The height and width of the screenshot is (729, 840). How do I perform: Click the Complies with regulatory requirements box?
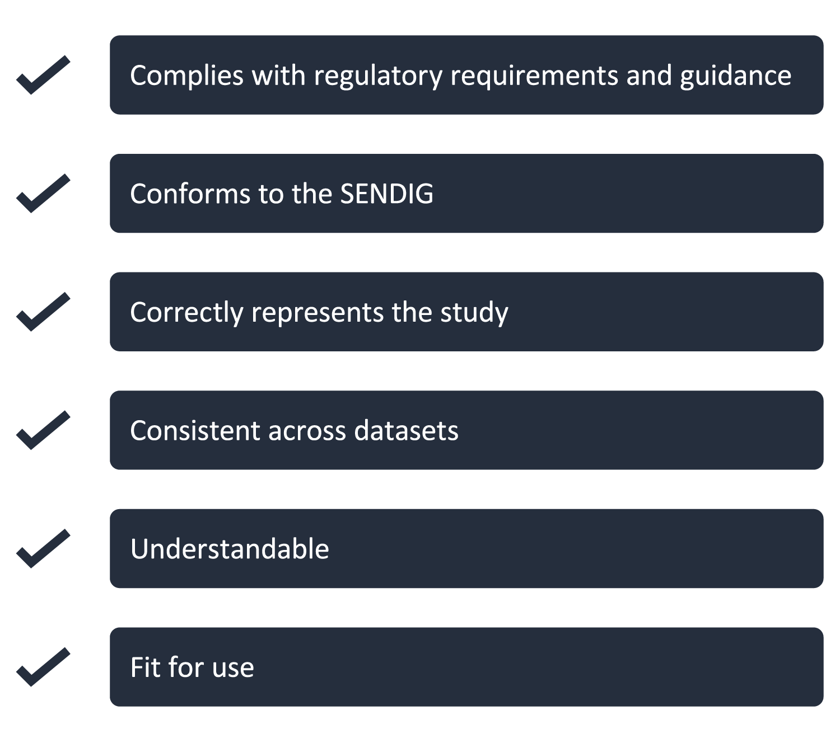[466, 75]
